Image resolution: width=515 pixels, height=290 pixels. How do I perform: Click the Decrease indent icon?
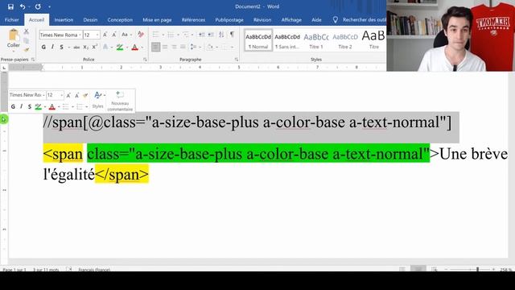coord(202,35)
